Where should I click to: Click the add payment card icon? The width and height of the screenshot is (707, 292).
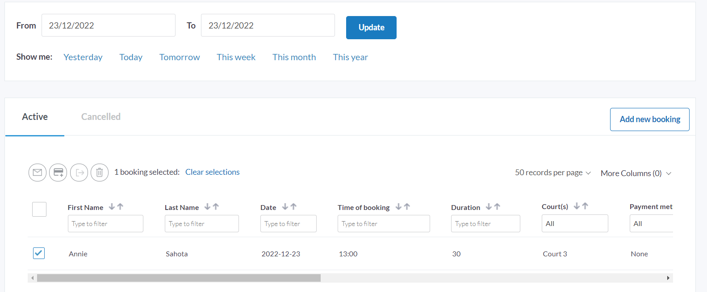[58, 173]
